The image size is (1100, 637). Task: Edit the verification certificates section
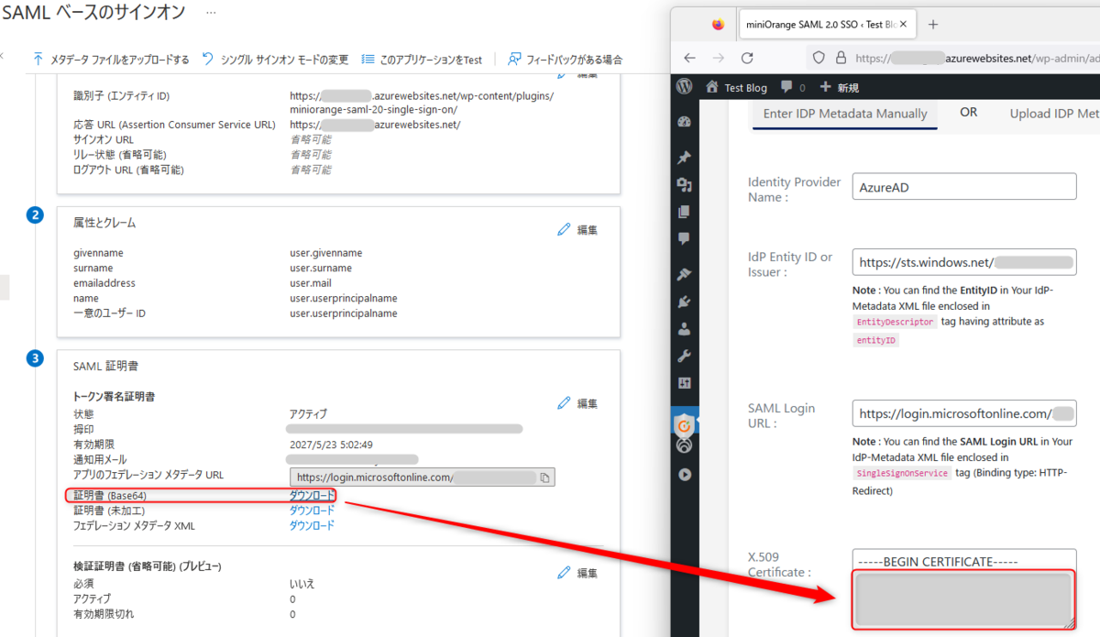click(578, 573)
